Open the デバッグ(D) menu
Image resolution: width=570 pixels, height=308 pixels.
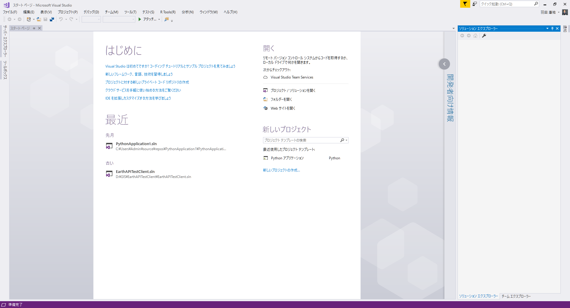[91, 12]
